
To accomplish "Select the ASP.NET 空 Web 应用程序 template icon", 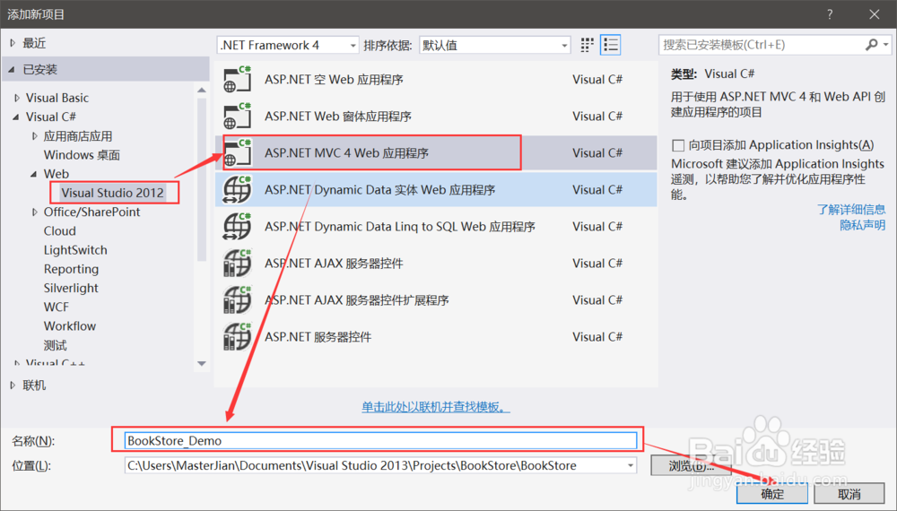I will click(237, 80).
